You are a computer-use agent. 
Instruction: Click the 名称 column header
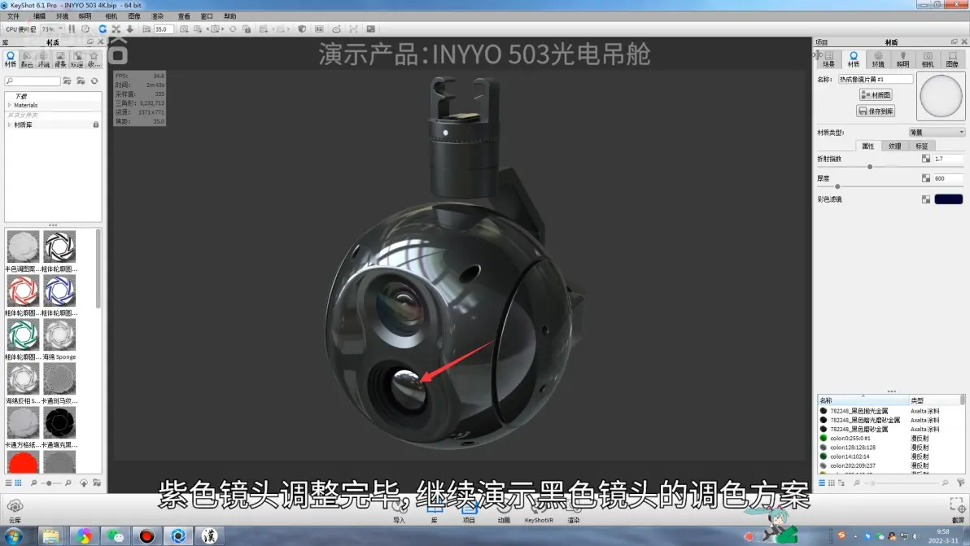(863, 400)
